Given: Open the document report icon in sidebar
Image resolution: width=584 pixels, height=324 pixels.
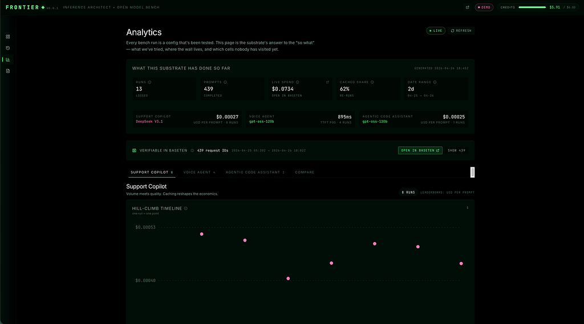Looking at the screenshot, I should coord(8,71).
